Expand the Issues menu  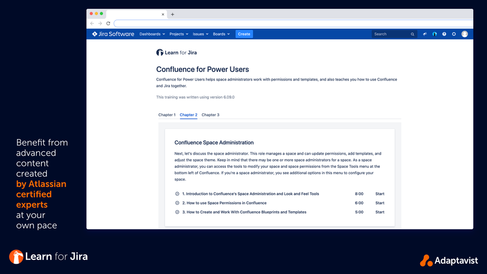pos(200,34)
